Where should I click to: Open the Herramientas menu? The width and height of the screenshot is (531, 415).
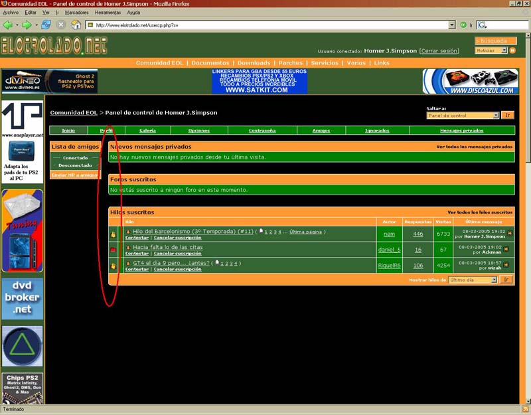[x=108, y=12]
